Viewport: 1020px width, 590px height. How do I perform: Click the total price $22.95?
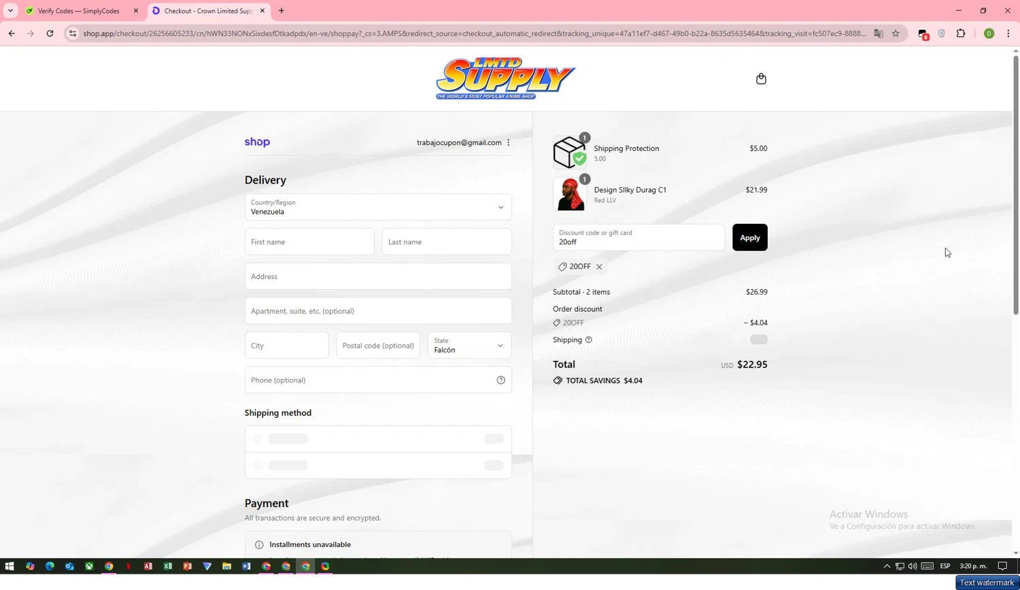pos(752,365)
